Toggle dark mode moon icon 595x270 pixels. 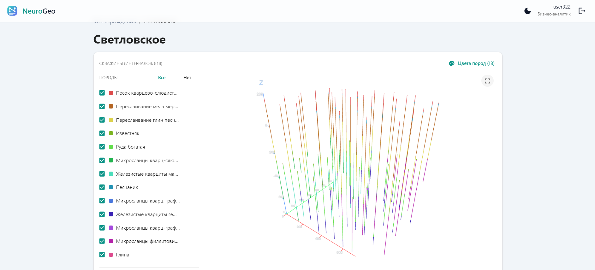(527, 11)
